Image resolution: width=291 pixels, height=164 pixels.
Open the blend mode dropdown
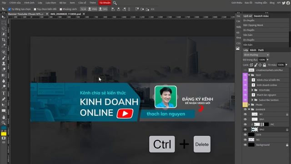point(256,55)
